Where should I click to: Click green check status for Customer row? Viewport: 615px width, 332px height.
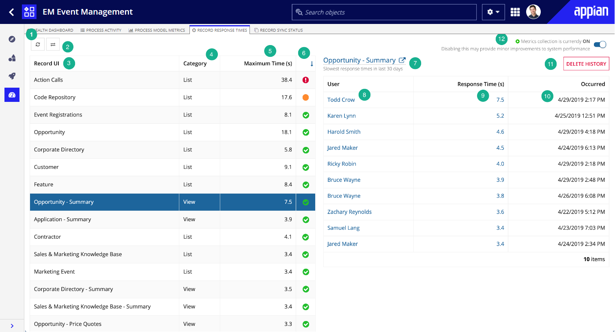[x=306, y=167]
